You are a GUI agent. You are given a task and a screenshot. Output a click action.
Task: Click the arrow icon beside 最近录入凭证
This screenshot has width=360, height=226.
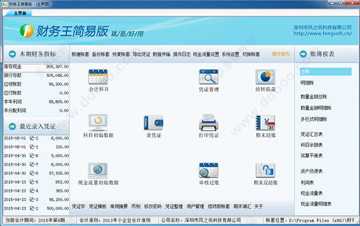[13, 126]
